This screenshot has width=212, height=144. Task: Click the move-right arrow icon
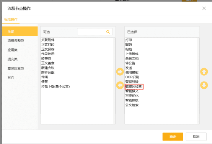(x=120, y=72)
